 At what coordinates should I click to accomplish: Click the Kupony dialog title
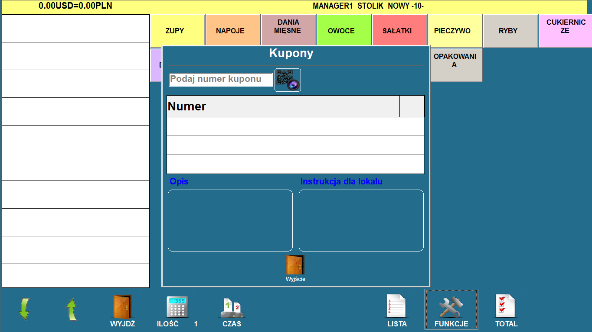tap(291, 54)
